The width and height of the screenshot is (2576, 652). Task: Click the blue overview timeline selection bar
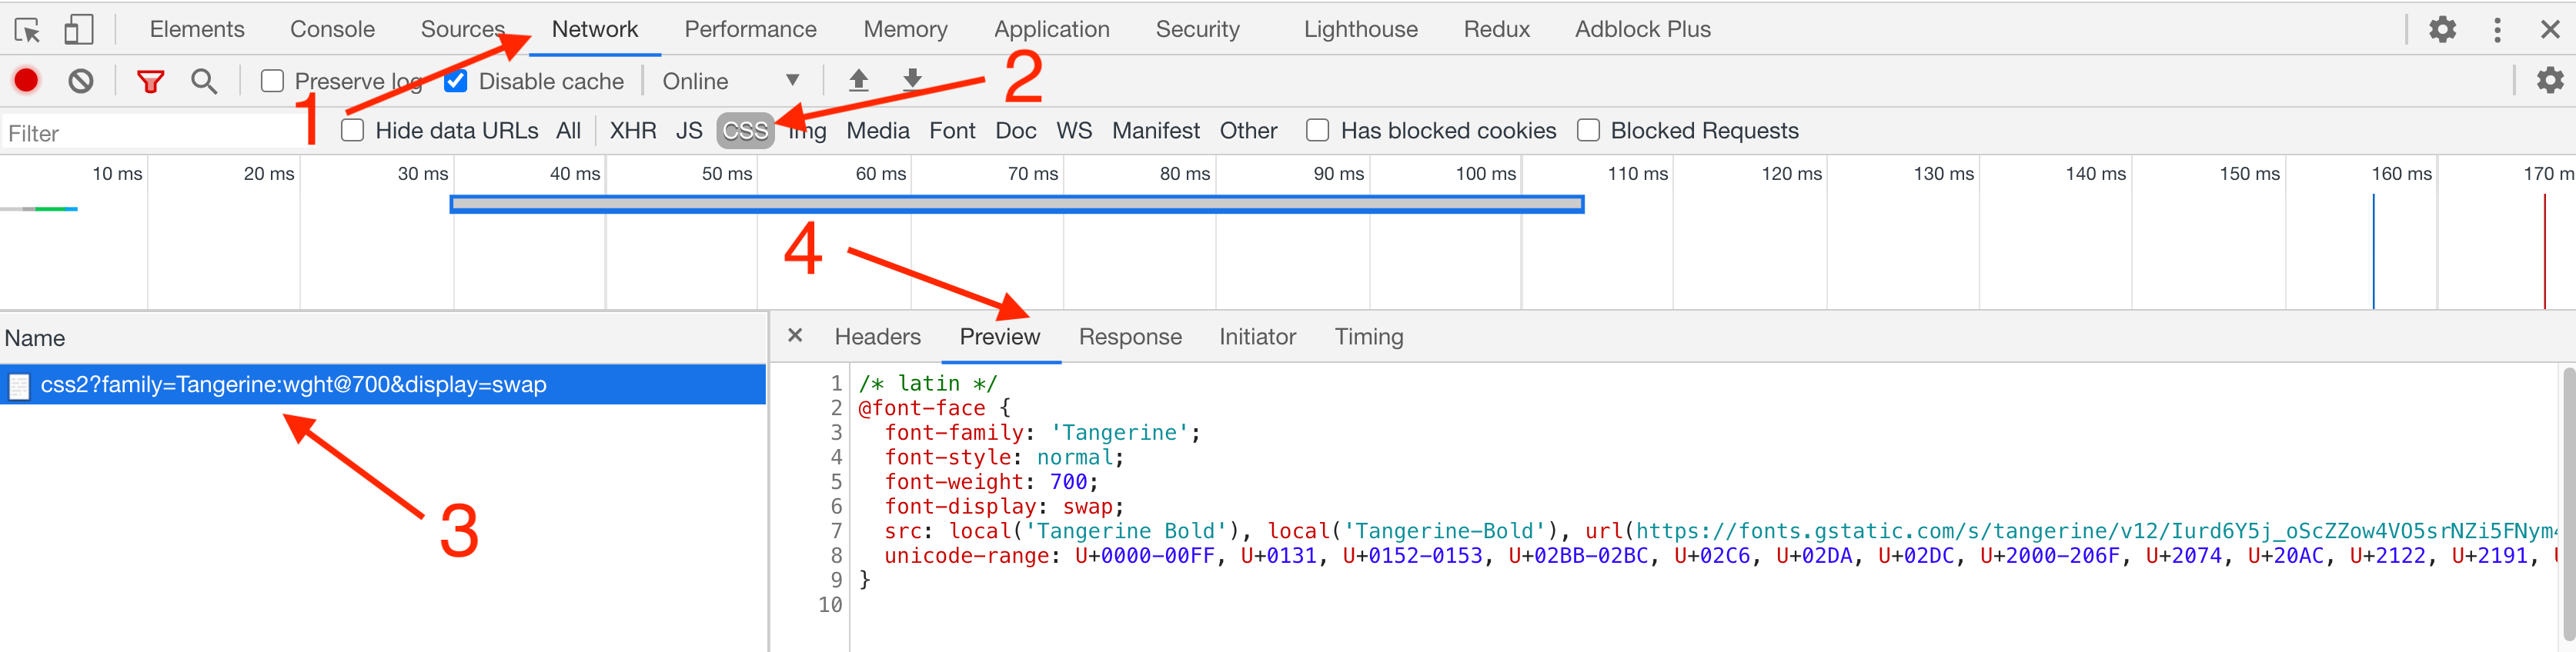(1016, 204)
